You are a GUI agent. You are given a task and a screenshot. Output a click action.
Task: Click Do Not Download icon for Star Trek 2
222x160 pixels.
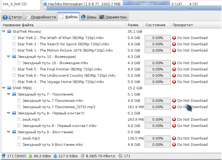[x=174, y=38]
